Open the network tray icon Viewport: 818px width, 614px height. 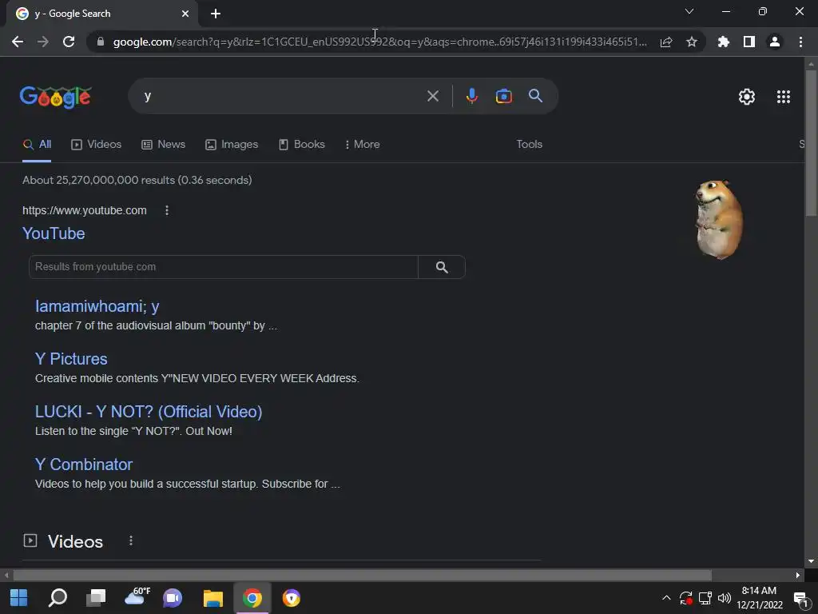point(705,598)
